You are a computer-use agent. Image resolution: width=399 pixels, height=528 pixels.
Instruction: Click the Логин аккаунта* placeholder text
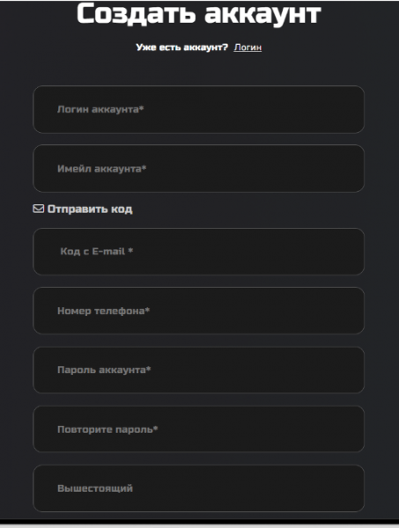pyautogui.click(x=100, y=109)
